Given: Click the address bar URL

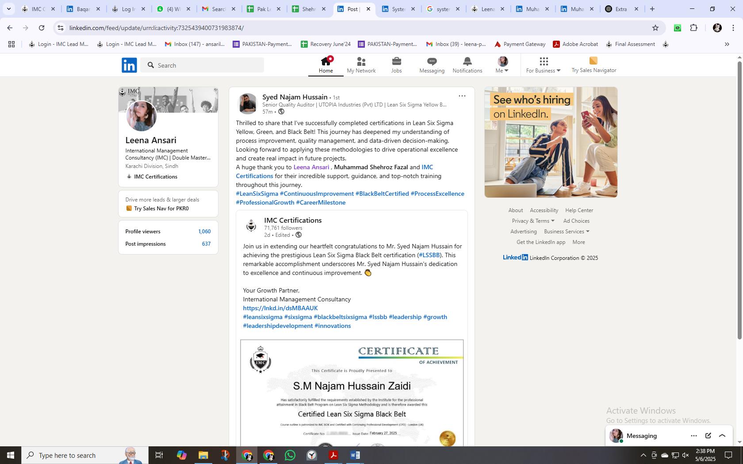Looking at the screenshot, I should point(157,28).
